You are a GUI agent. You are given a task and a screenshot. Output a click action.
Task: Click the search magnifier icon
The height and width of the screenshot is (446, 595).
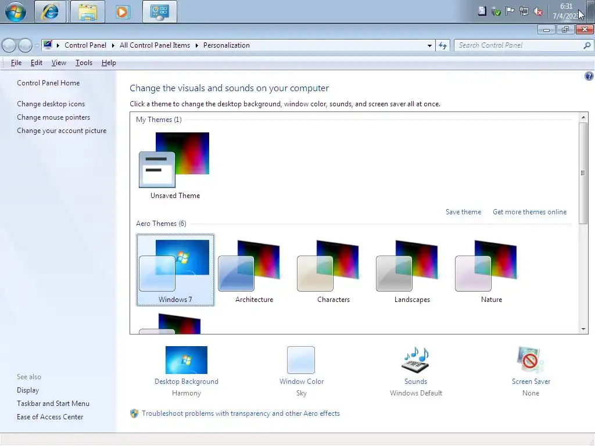pyautogui.click(x=587, y=45)
